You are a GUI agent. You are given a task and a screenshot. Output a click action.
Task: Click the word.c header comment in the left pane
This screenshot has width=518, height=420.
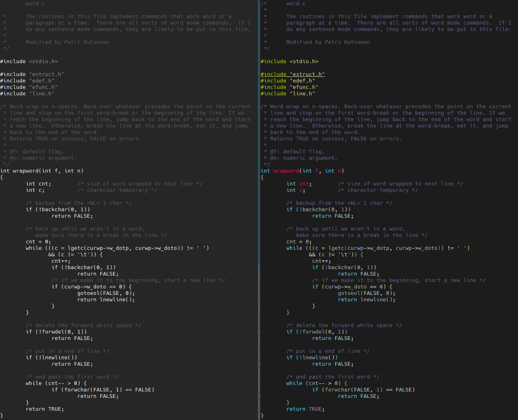coord(35,4)
